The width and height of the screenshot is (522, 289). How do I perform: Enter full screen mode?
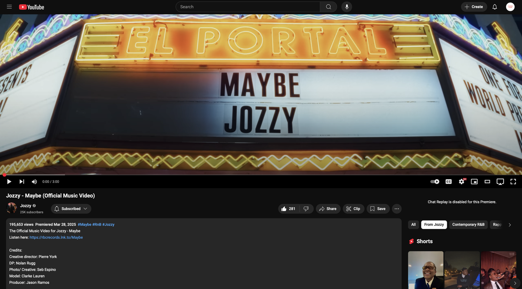pos(513,182)
